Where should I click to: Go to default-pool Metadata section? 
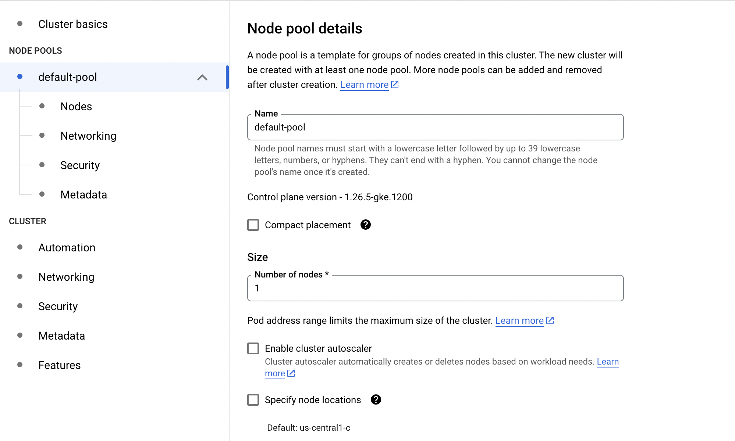84,195
